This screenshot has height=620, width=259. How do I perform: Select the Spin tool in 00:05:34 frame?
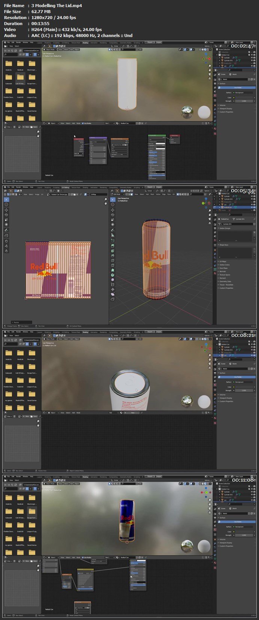113,275
